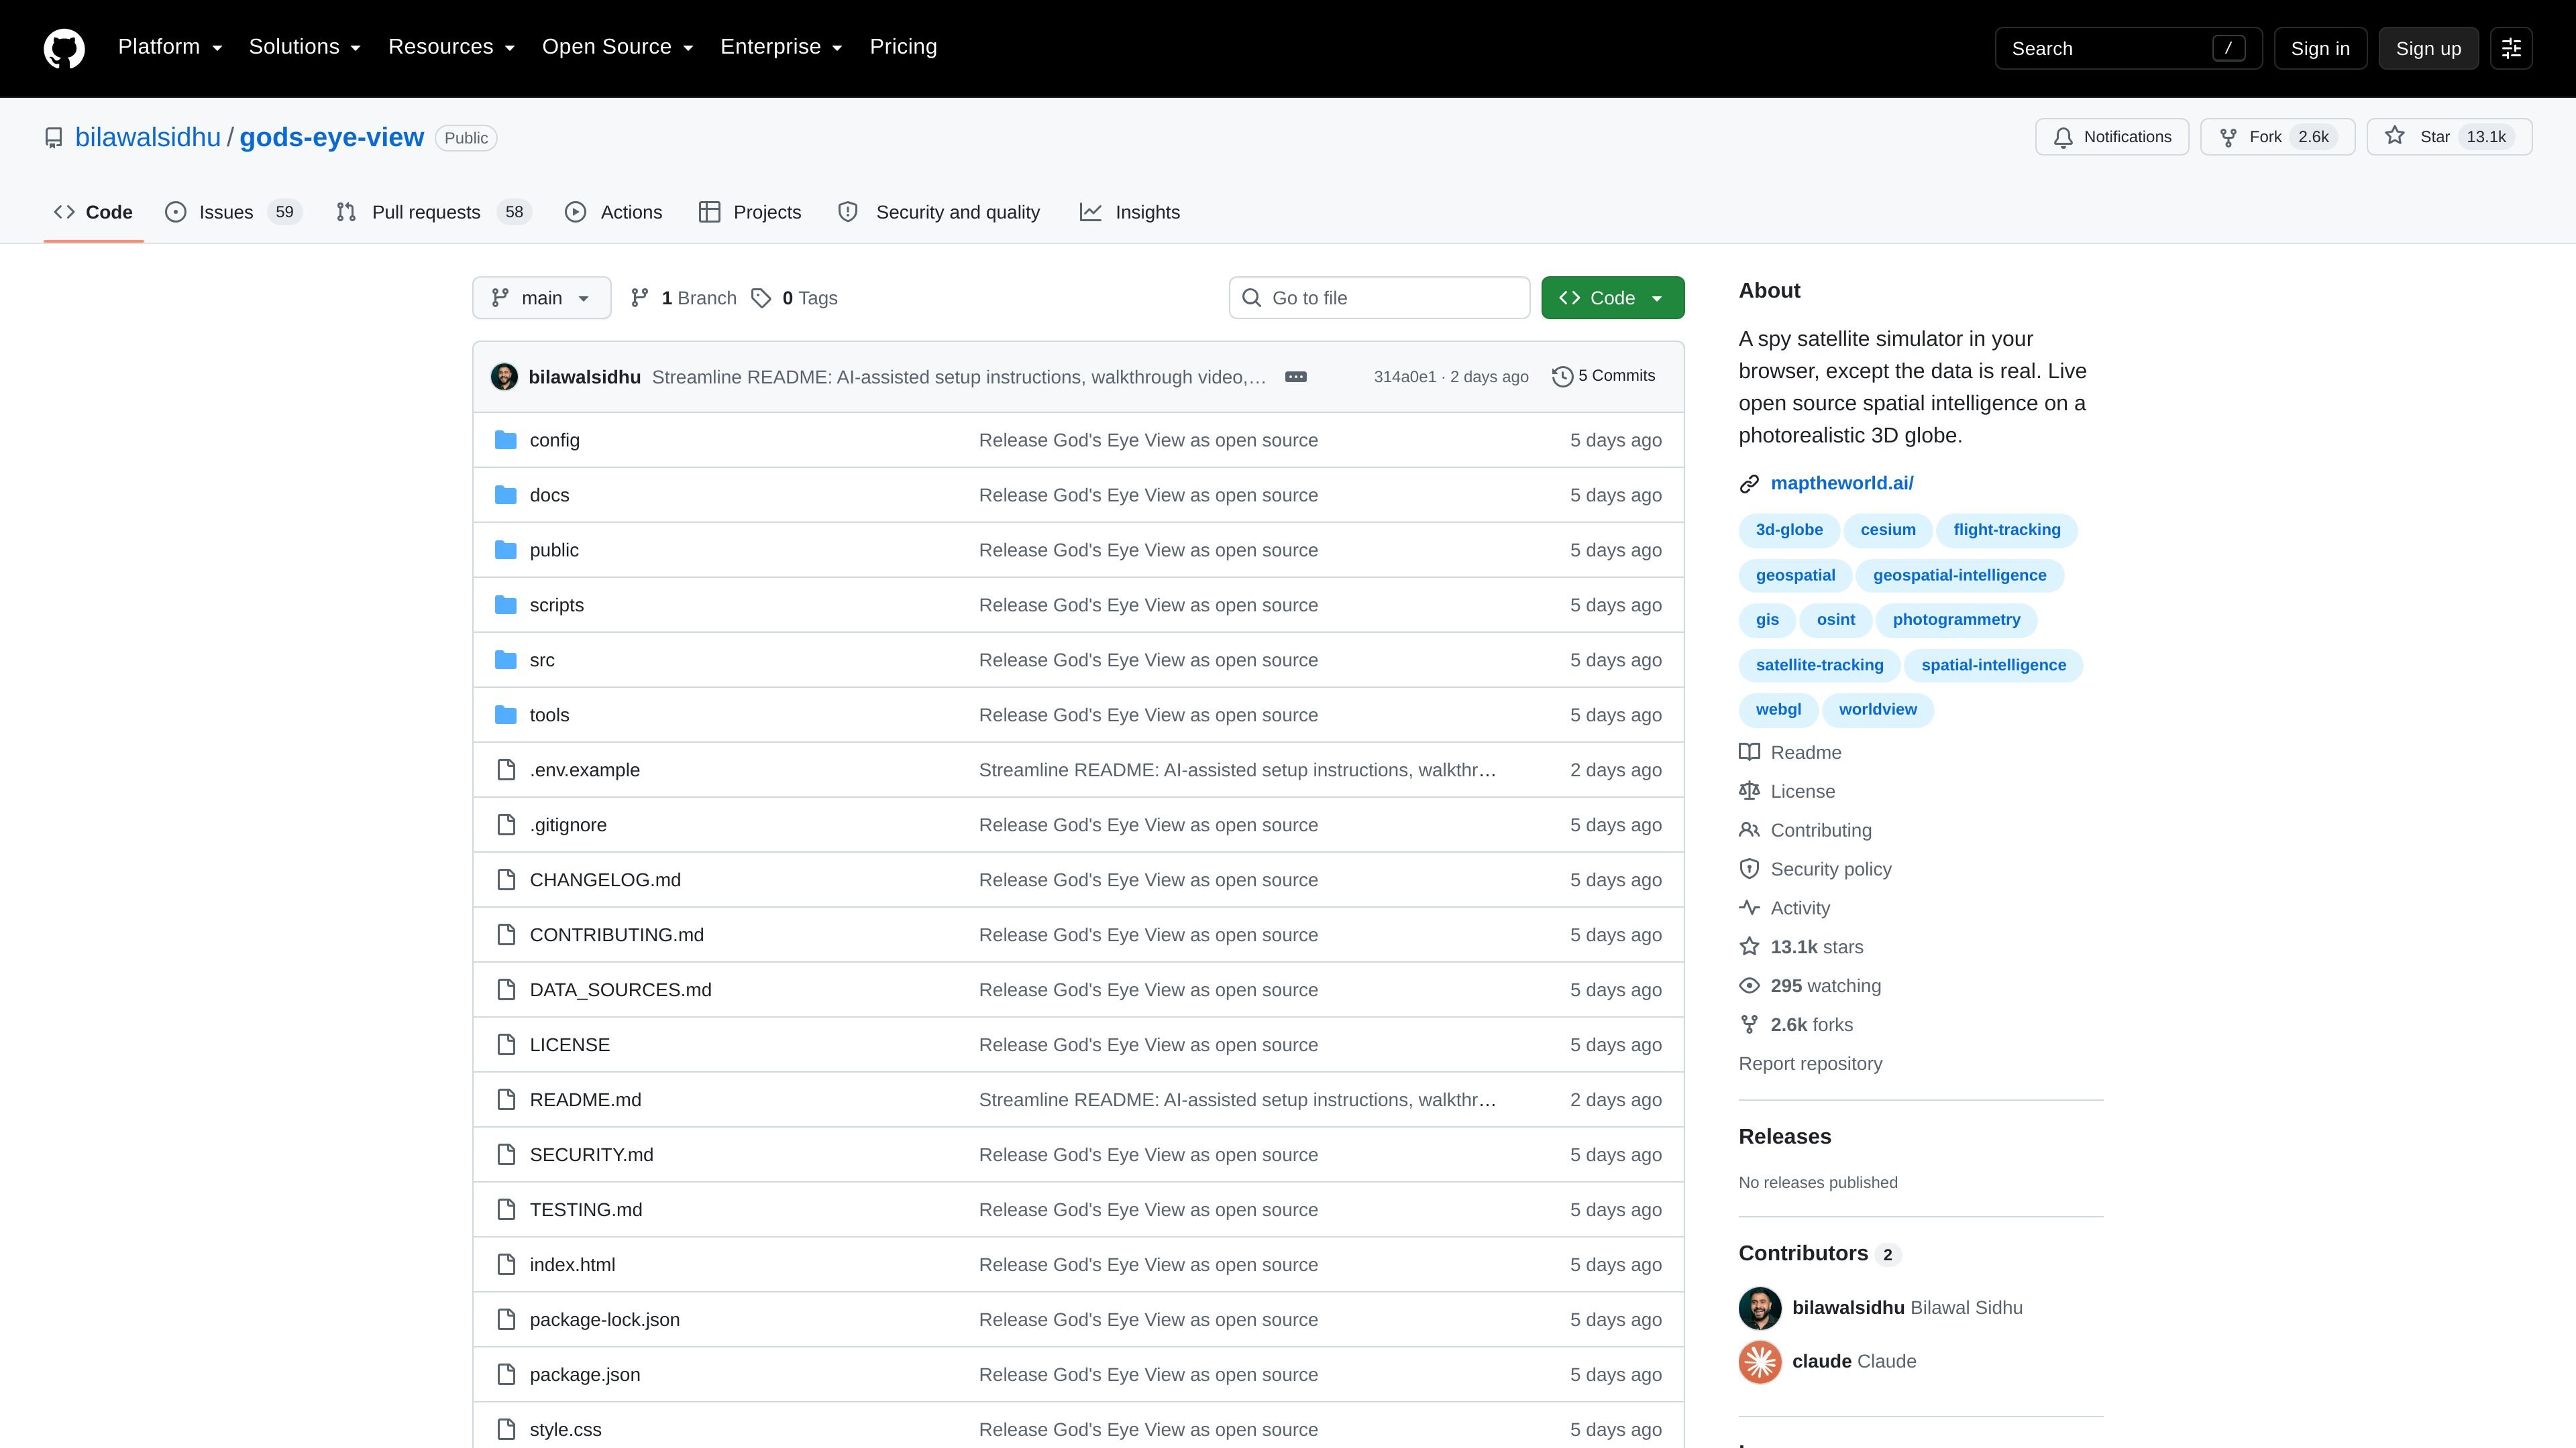Open the public folder icon

506,550
